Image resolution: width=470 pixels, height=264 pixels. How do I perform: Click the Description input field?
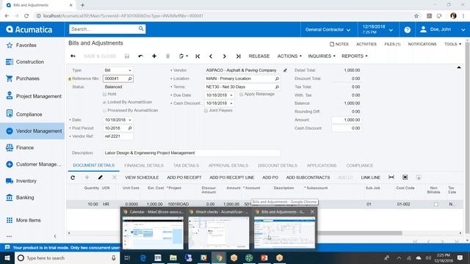191,153
